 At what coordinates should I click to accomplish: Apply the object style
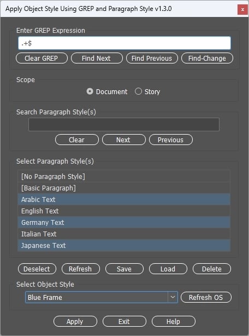pos(75,321)
